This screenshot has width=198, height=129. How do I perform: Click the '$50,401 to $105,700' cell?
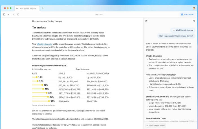pyautogui.click(x=69, y=85)
